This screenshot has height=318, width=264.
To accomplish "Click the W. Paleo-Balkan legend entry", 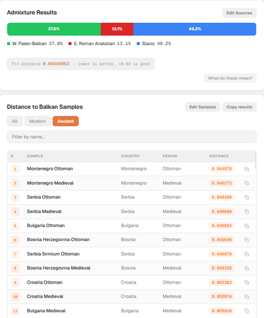I will (x=35, y=43).
